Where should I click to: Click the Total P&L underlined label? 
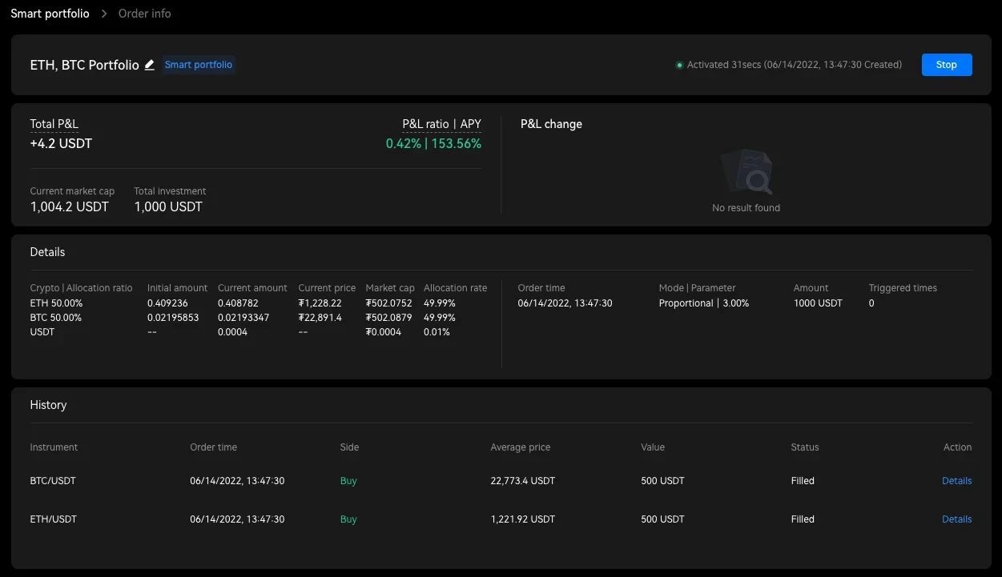point(54,124)
